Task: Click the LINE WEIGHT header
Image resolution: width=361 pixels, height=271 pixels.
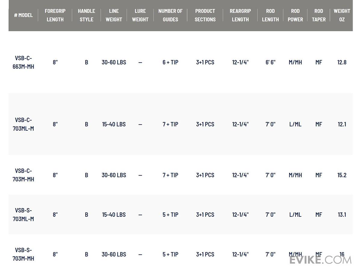Action: click(114, 15)
